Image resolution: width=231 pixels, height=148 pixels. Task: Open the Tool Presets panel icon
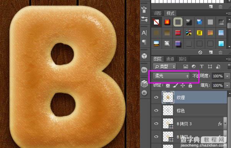click(145, 19)
